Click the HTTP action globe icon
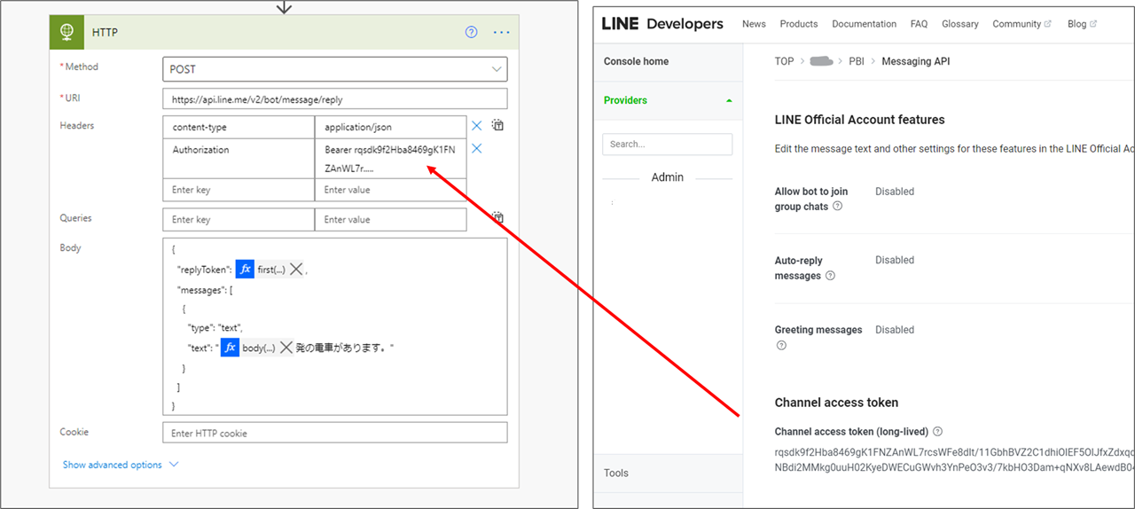This screenshot has height=509, width=1135. 67,32
